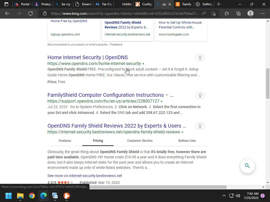The width and height of the screenshot is (270, 202).
Task: Click See more on internet-security.bestreviews.net
Action: point(85,176)
